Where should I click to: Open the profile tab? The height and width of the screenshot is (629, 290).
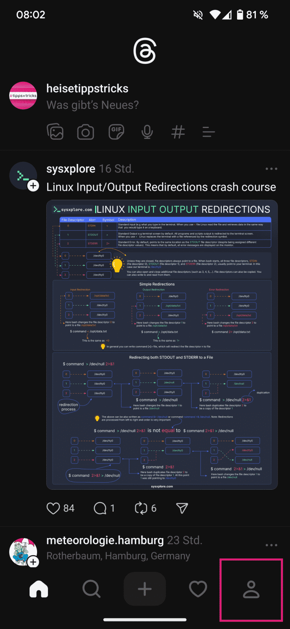[251, 589]
